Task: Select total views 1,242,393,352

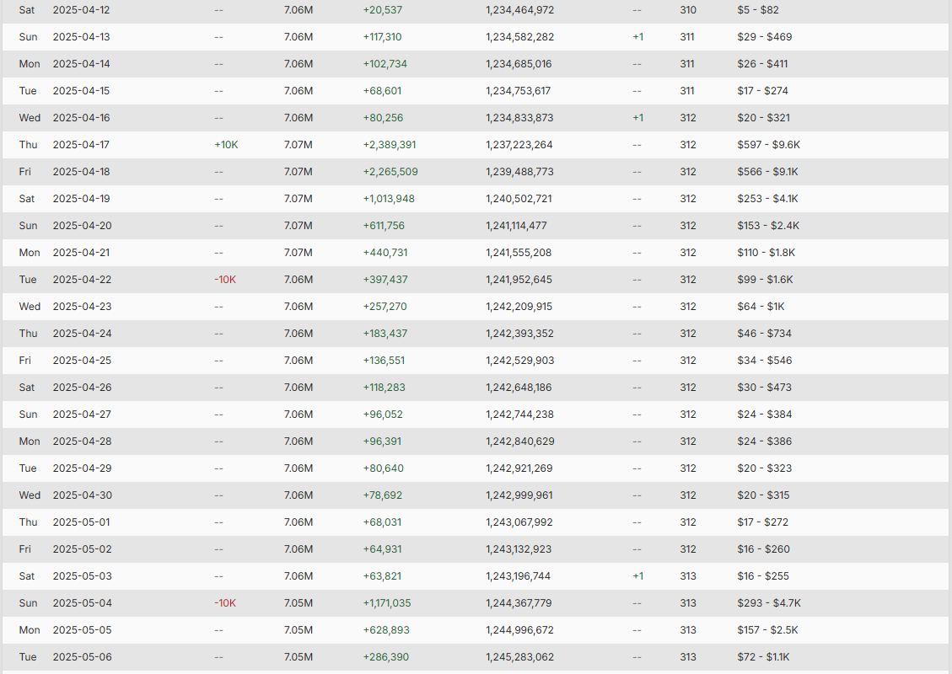Action: point(519,334)
